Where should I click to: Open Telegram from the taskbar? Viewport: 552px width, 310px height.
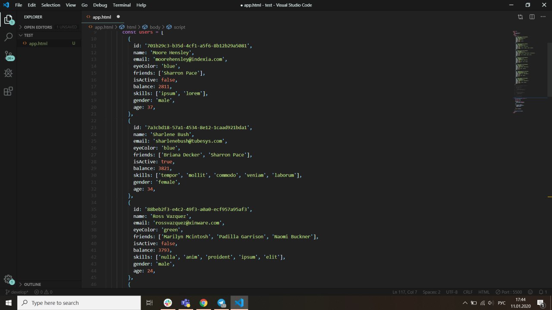pos(222,303)
